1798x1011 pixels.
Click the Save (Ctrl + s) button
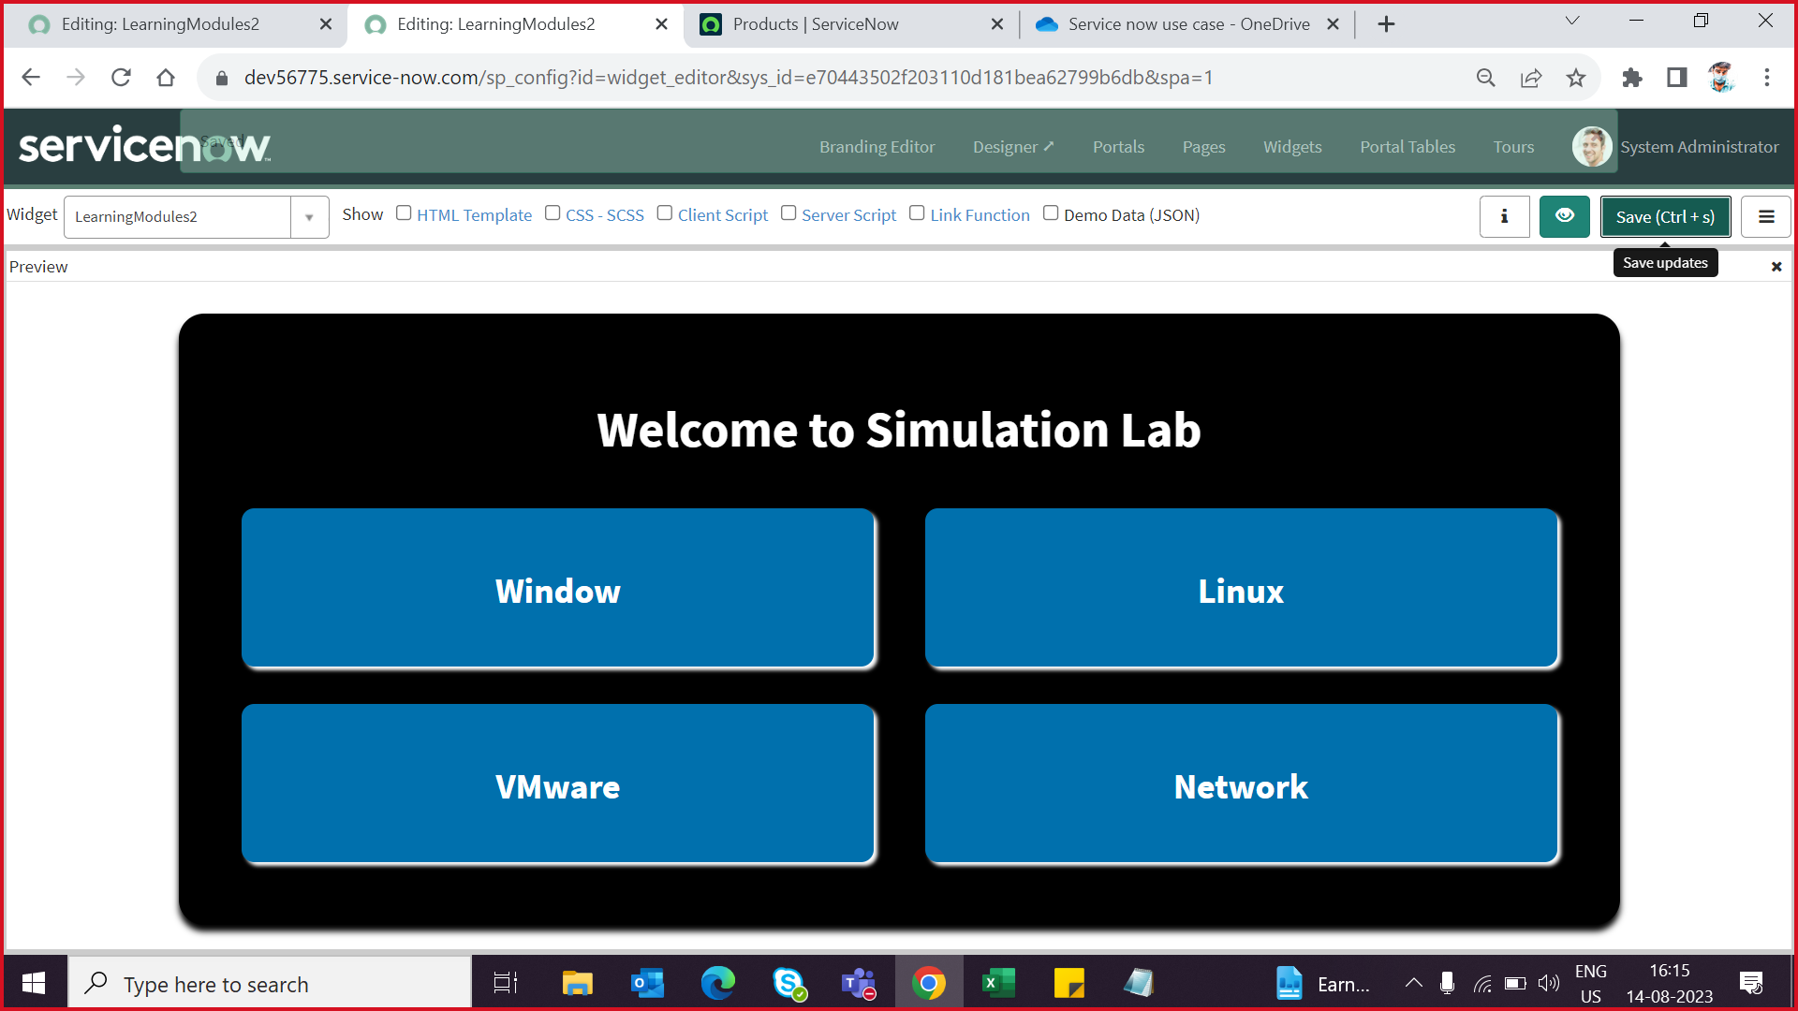pyautogui.click(x=1665, y=216)
